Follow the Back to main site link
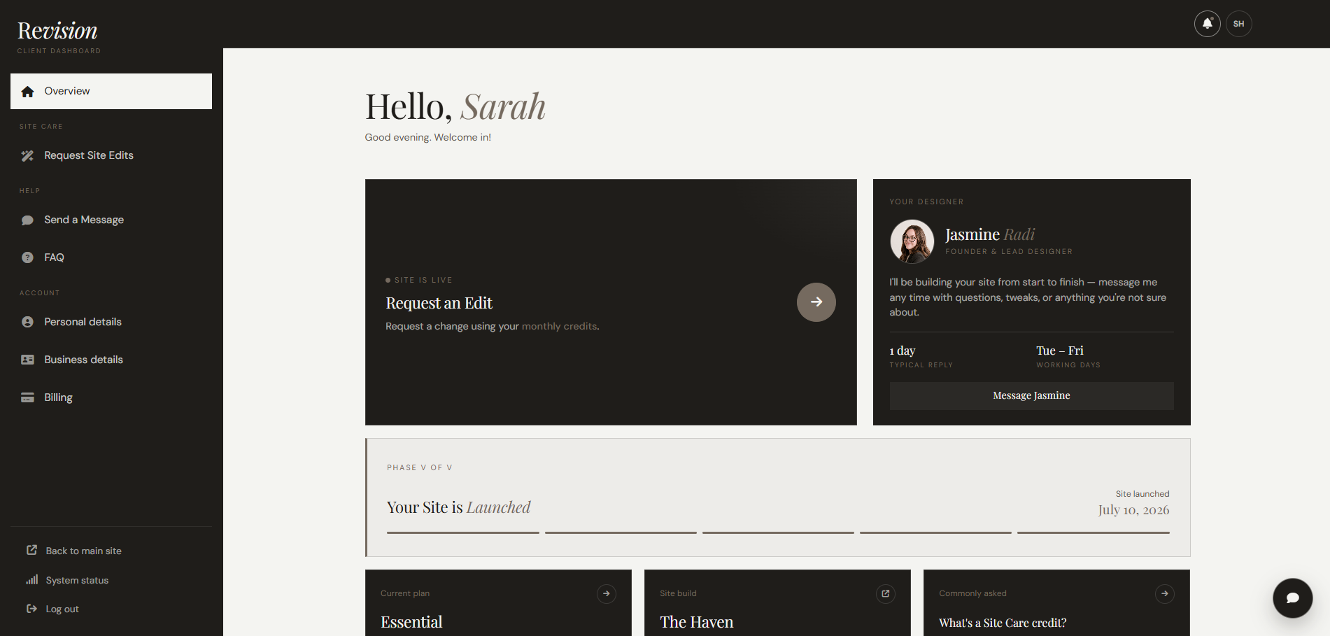 coord(83,551)
